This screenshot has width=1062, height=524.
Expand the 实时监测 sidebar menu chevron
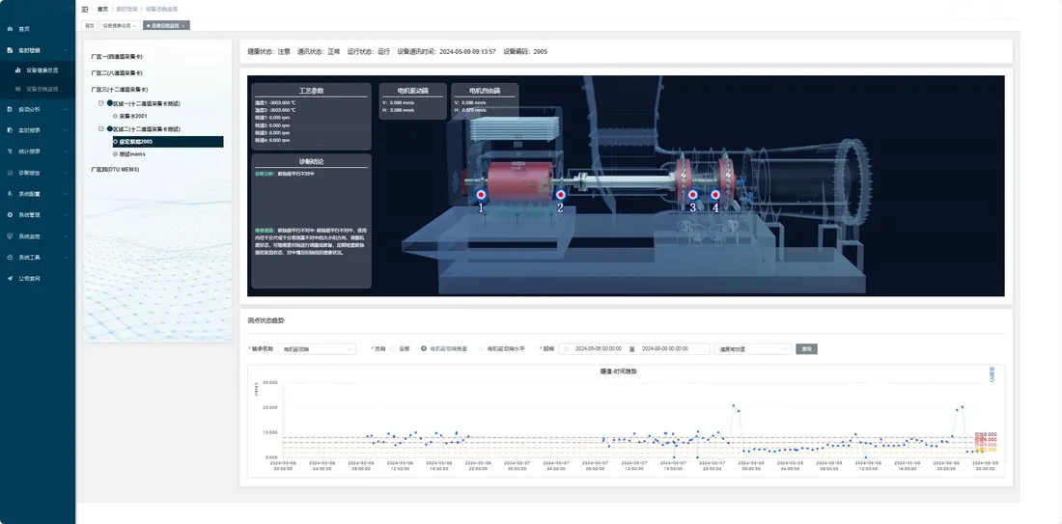[66, 51]
